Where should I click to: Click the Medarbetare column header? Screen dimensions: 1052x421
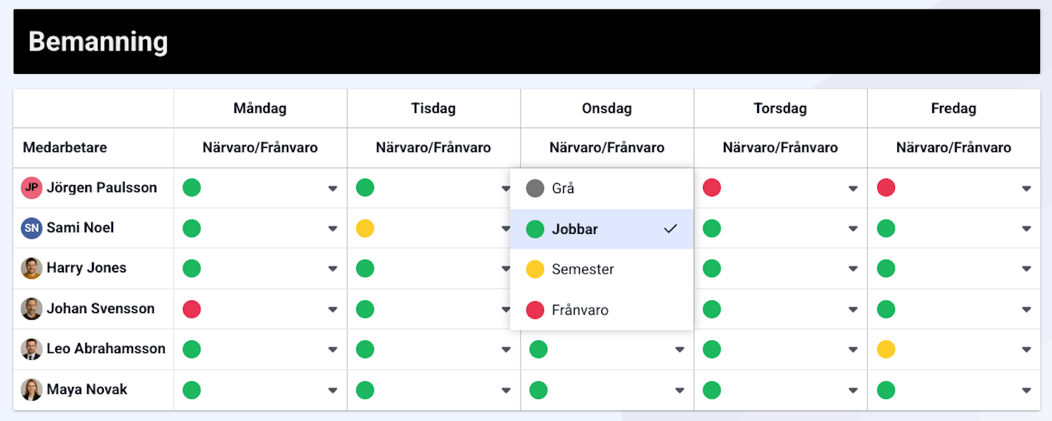pos(65,147)
